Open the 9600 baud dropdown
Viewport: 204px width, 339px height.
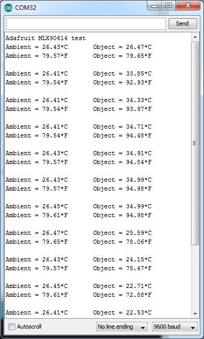175,327
